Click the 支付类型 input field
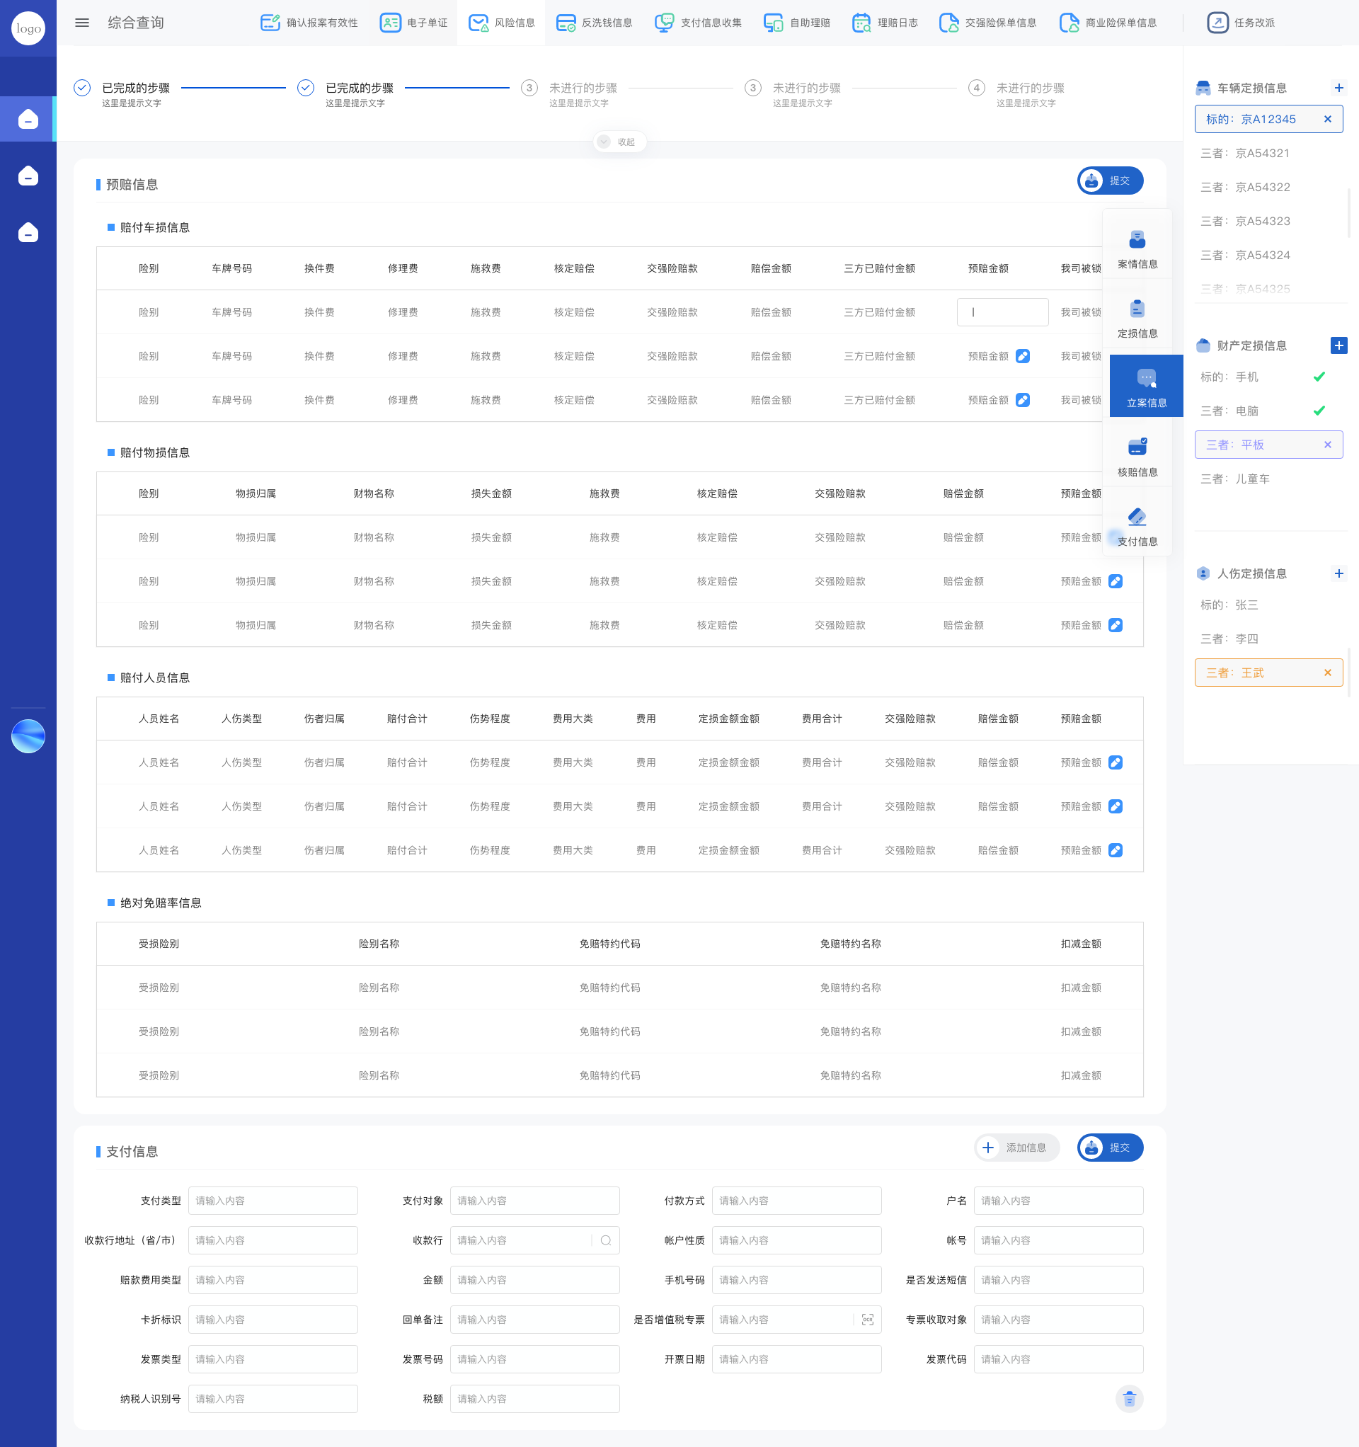This screenshot has height=1447, width=1359. click(x=273, y=1201)
